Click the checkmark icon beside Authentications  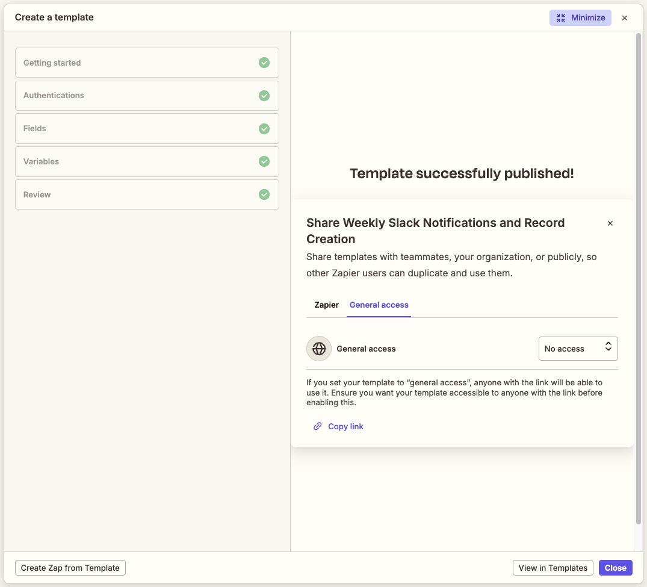[x=264, y=95]
